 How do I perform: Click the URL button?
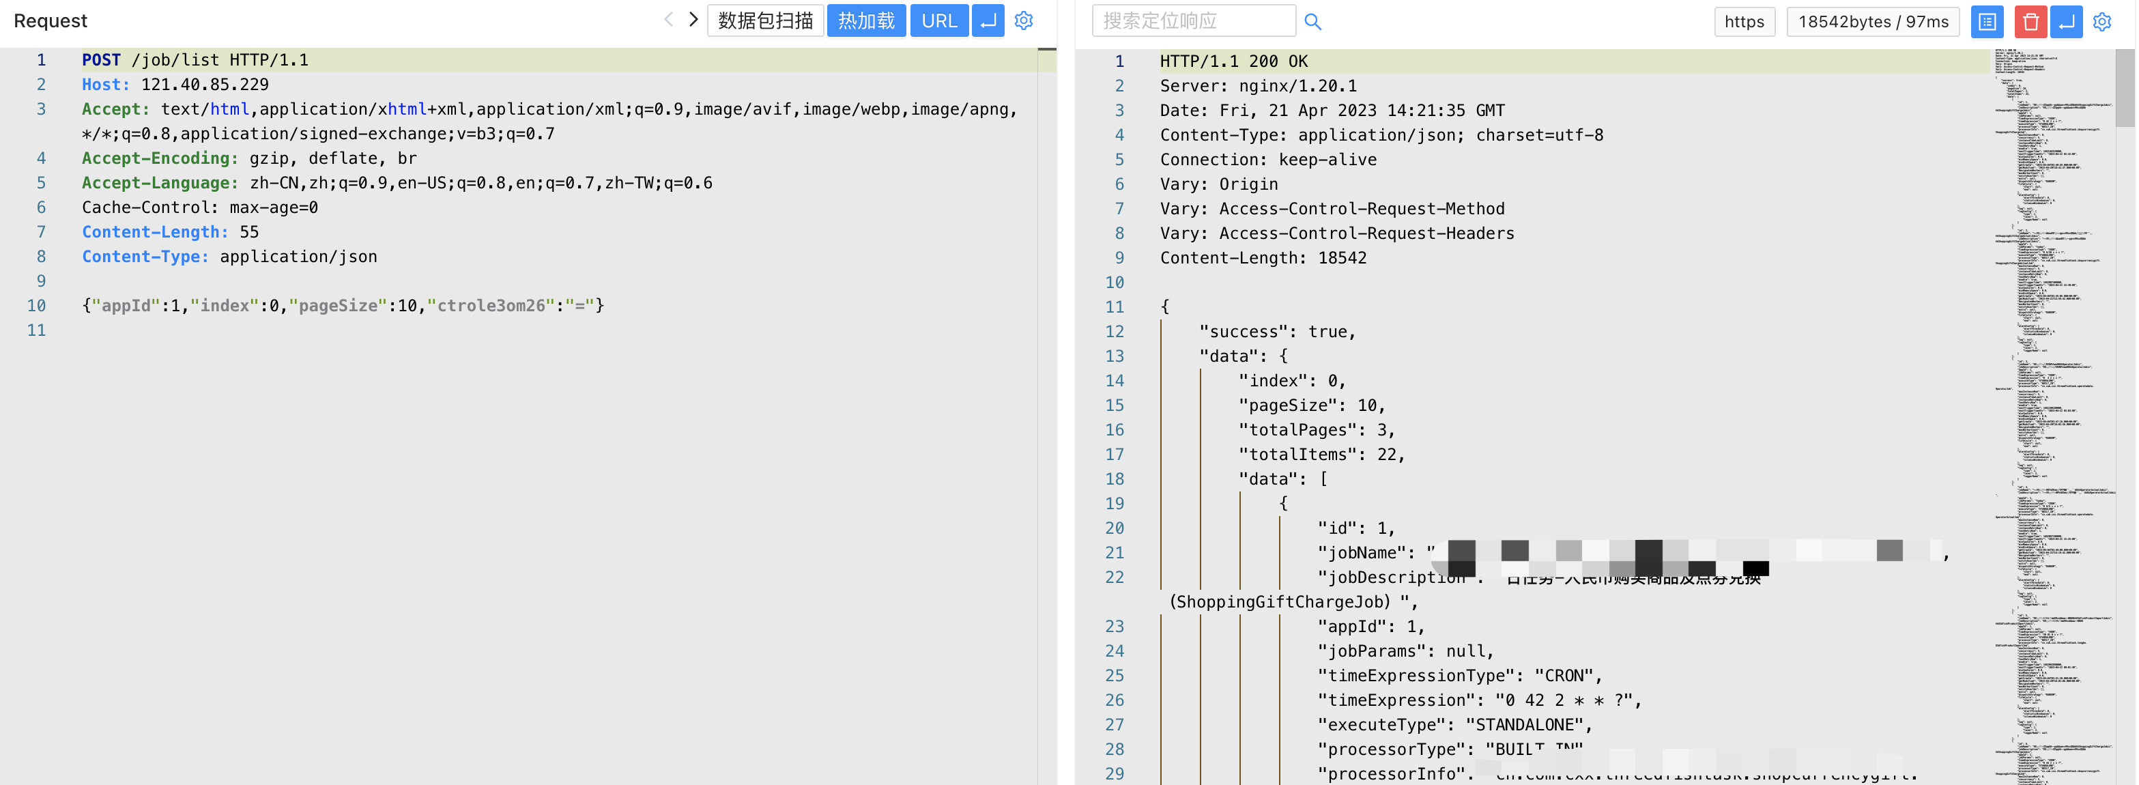pyautogui.click(x=939, y=20)
